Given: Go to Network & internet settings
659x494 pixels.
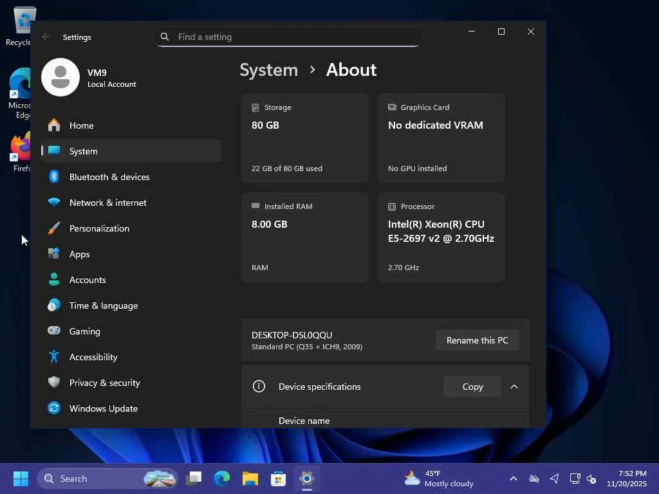Looking at the screenshot, I should pos(131,203).
